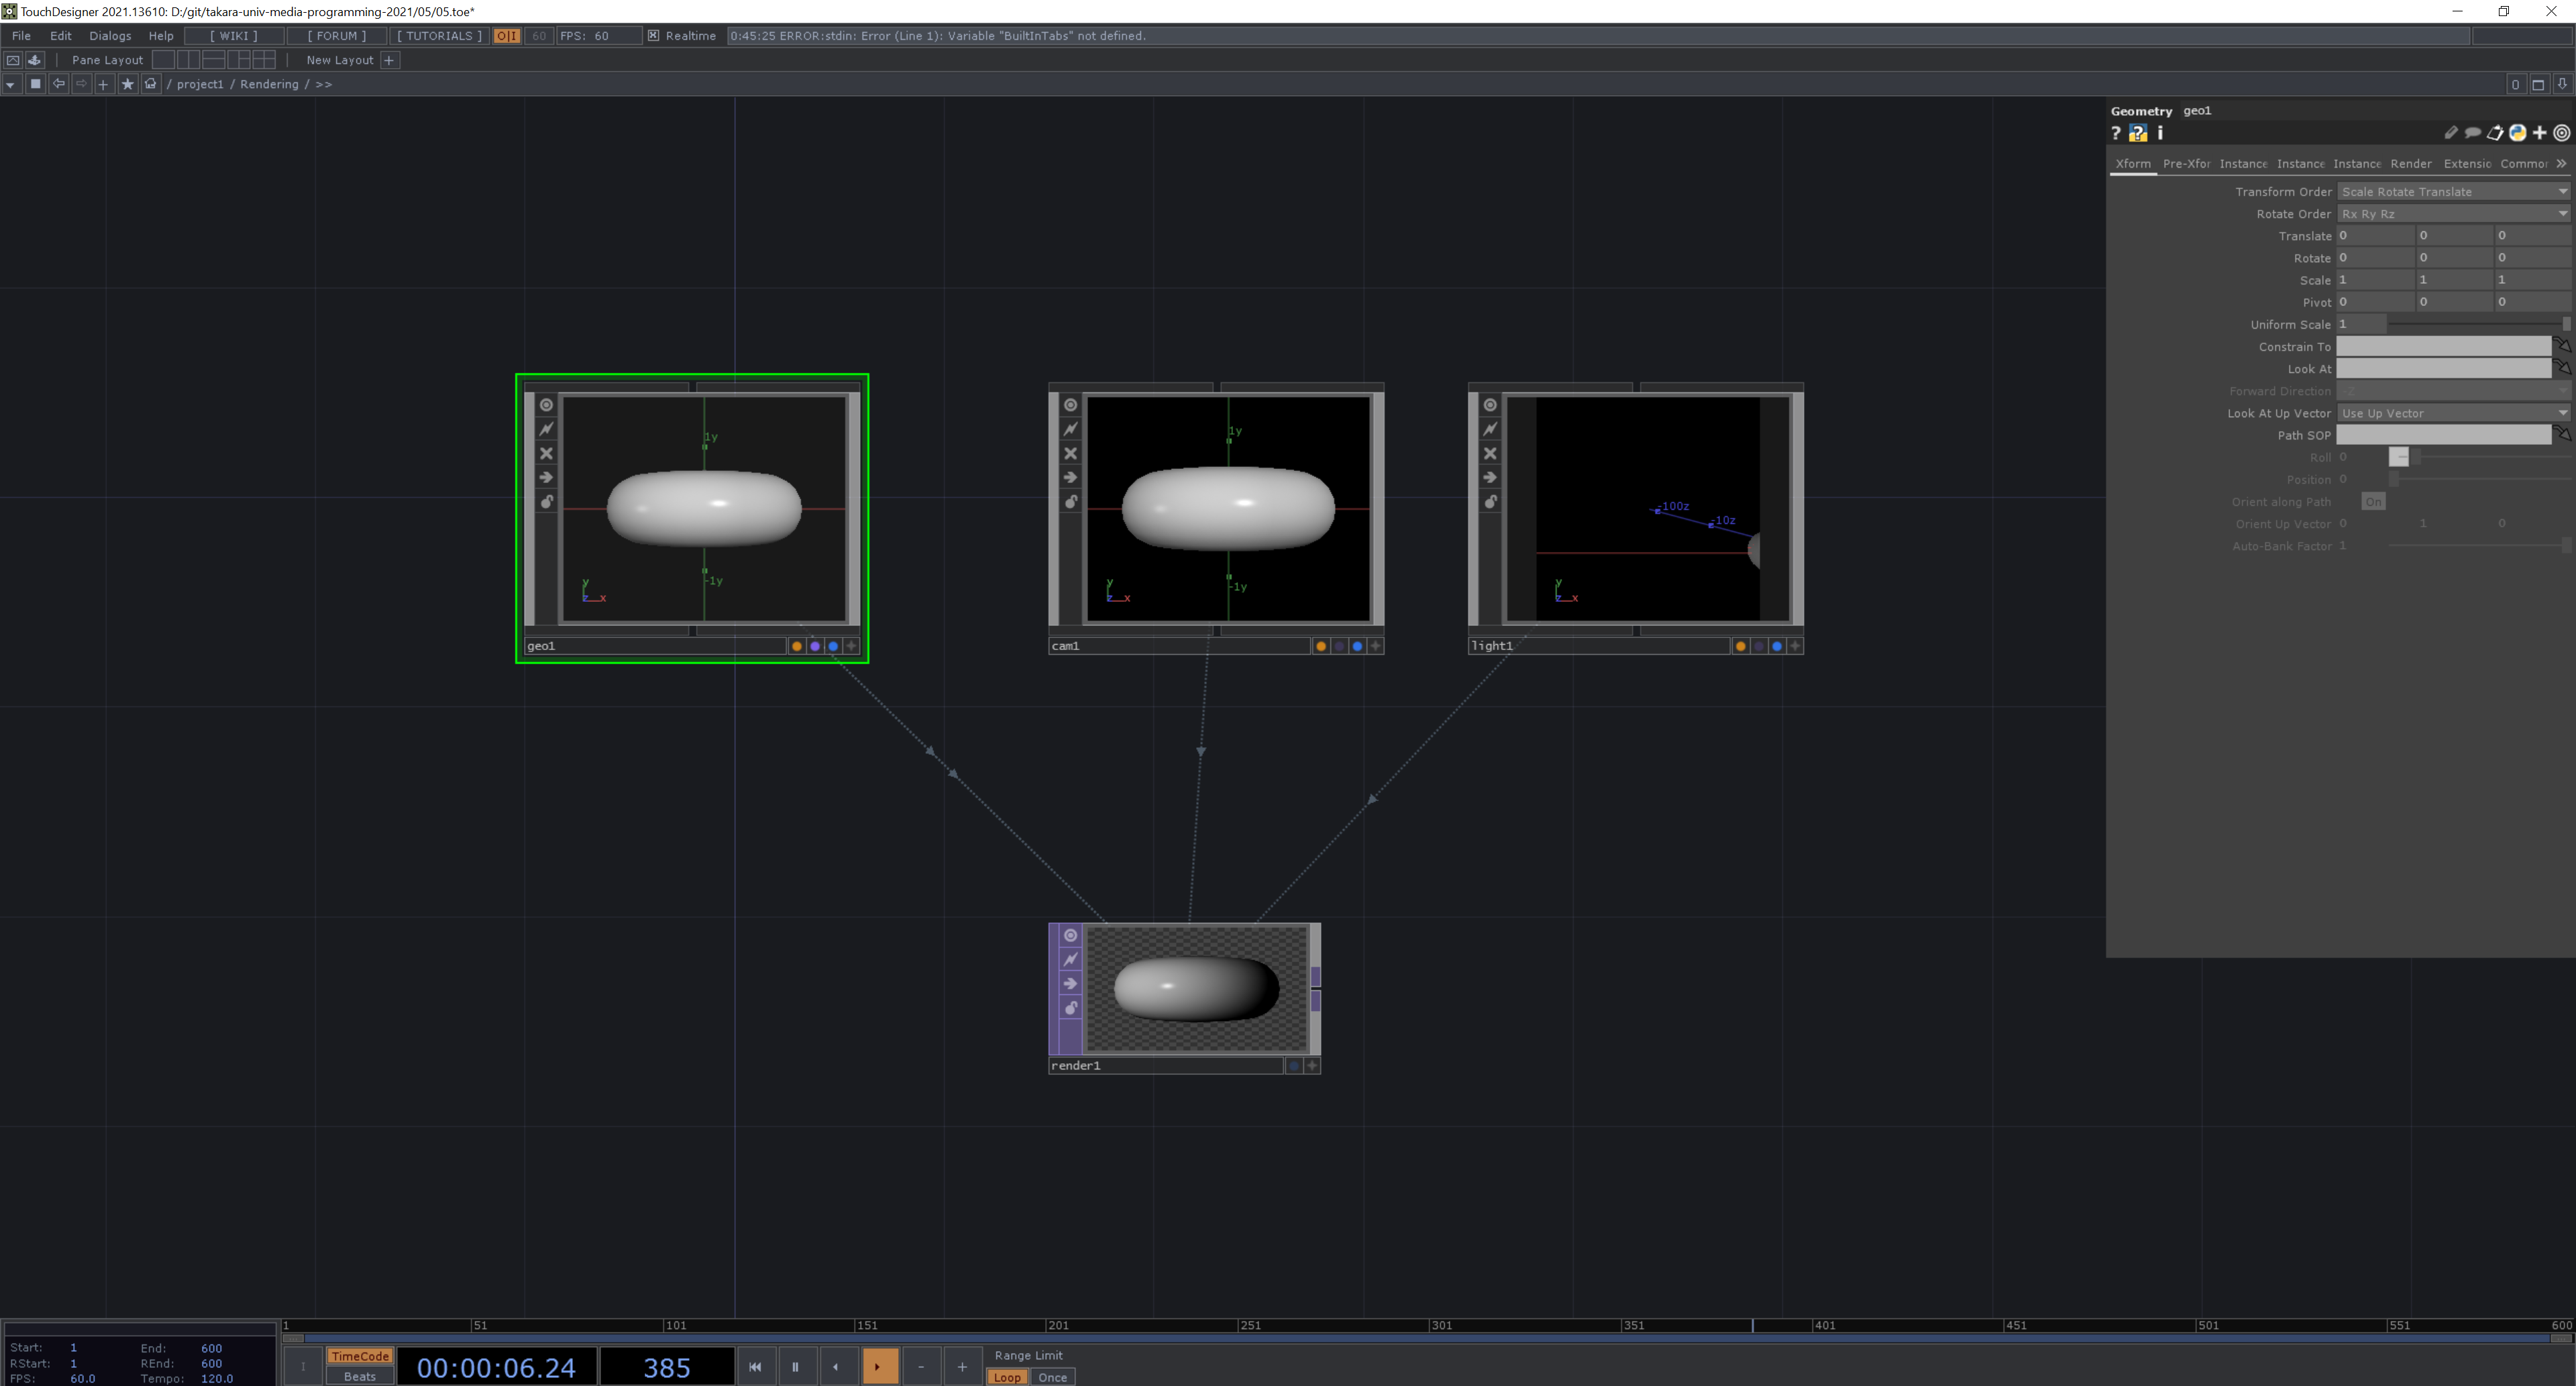Click the copy parameters clipboard icon

(x=2495, y=133)
